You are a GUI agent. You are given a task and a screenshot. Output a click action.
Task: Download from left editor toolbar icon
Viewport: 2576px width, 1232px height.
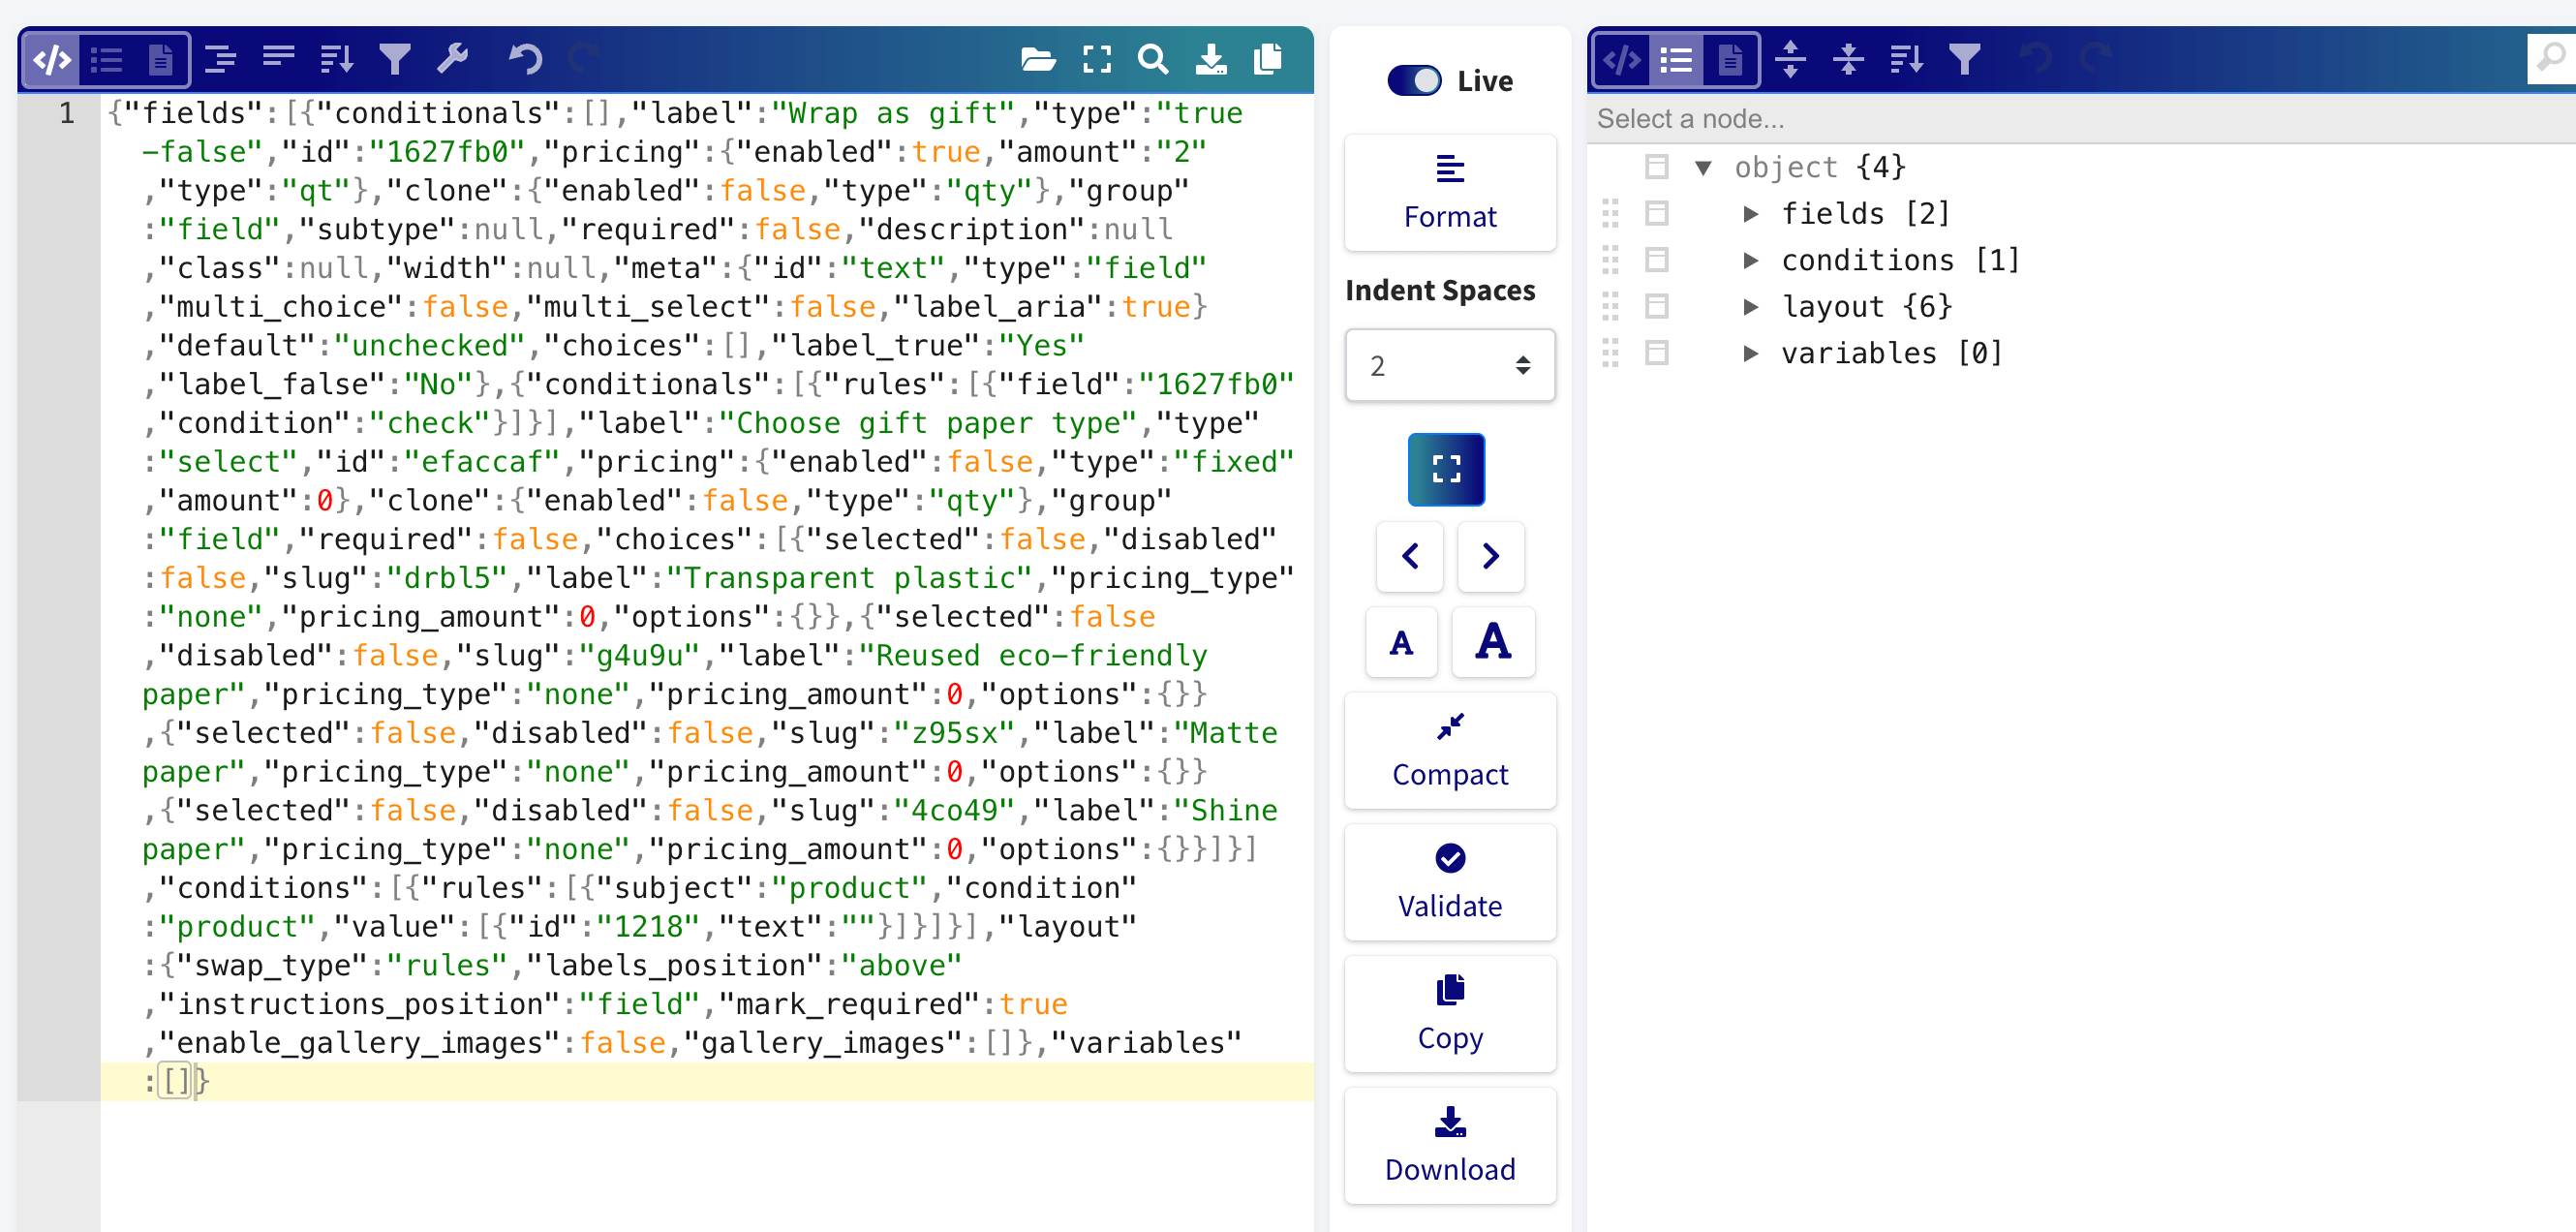click(x=1211, y=60)
